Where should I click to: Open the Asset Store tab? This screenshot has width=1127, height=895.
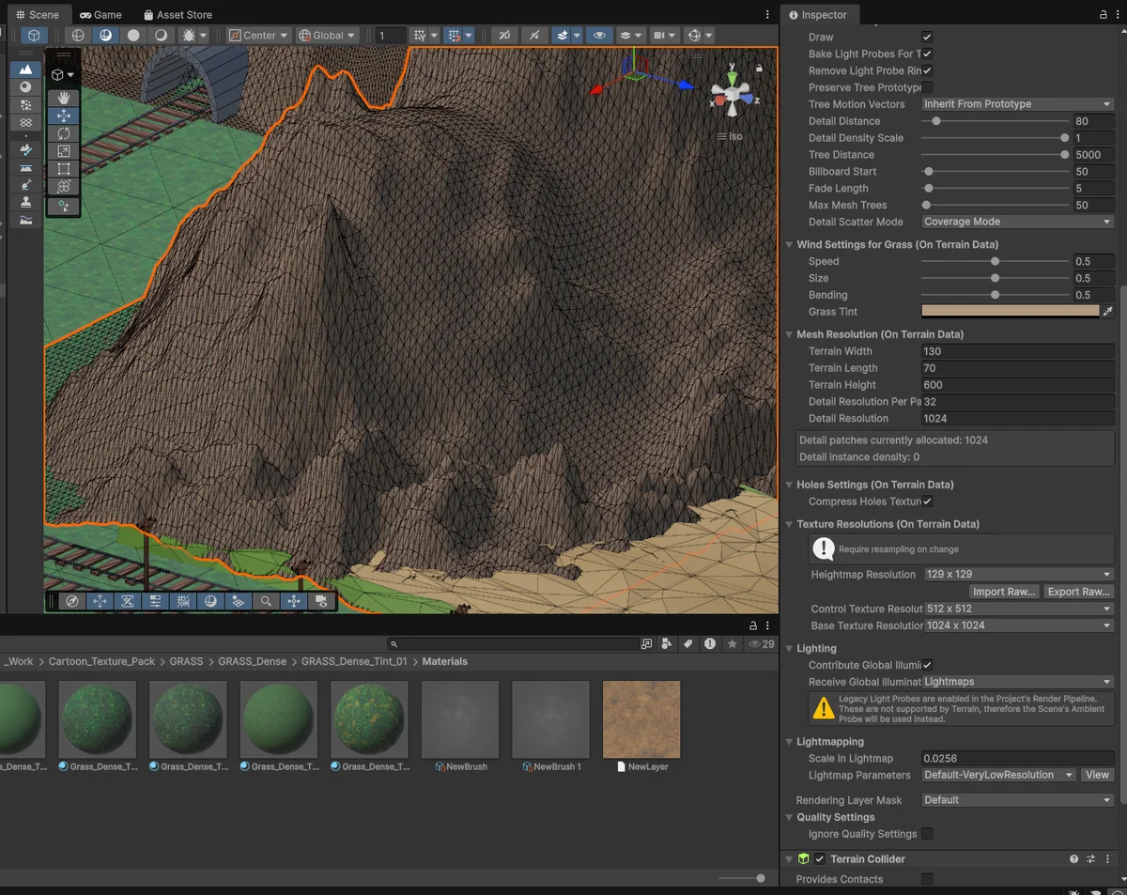[178, 15]
